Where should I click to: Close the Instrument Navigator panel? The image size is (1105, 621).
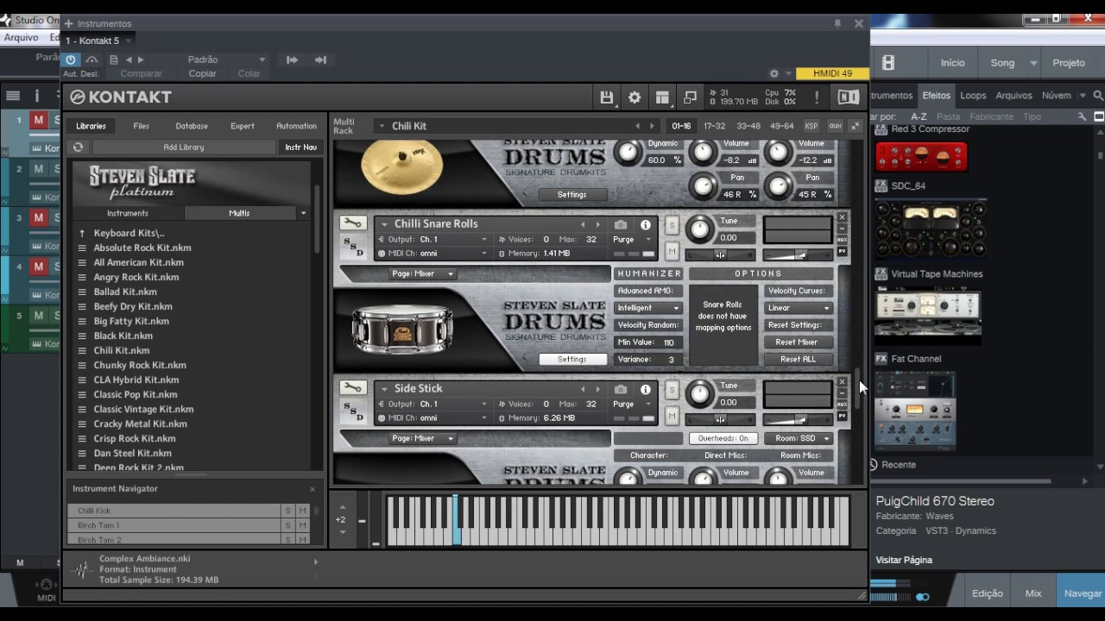pos(313,489)
